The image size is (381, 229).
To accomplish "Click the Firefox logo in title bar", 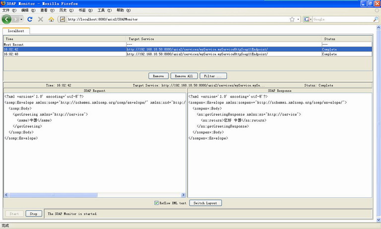I will click(x=3, y=3).
